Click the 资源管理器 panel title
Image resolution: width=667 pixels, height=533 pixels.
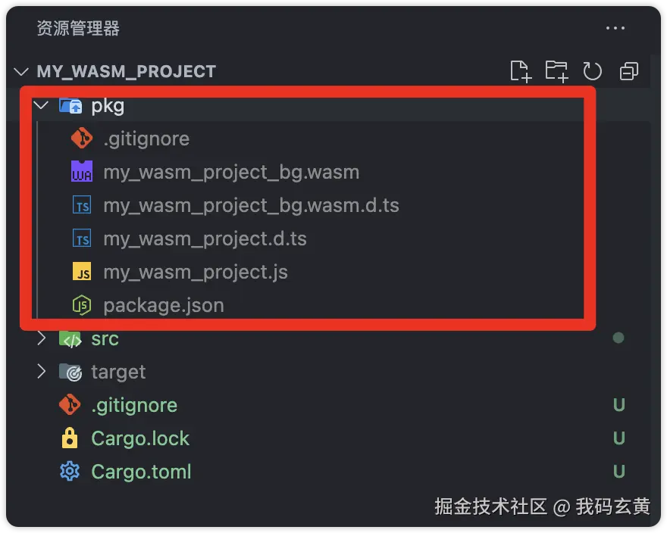tap(78, 29)
